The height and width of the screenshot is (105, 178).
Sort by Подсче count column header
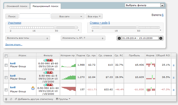click(x=81, y=56)
